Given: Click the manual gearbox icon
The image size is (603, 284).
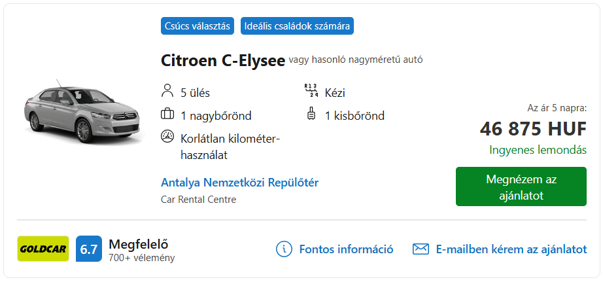Looking at the screenshot, I should (x=311, y=91).
